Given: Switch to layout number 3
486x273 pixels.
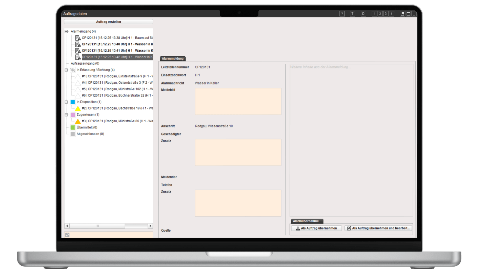Looking at the screenshot, I should (386, 14).
